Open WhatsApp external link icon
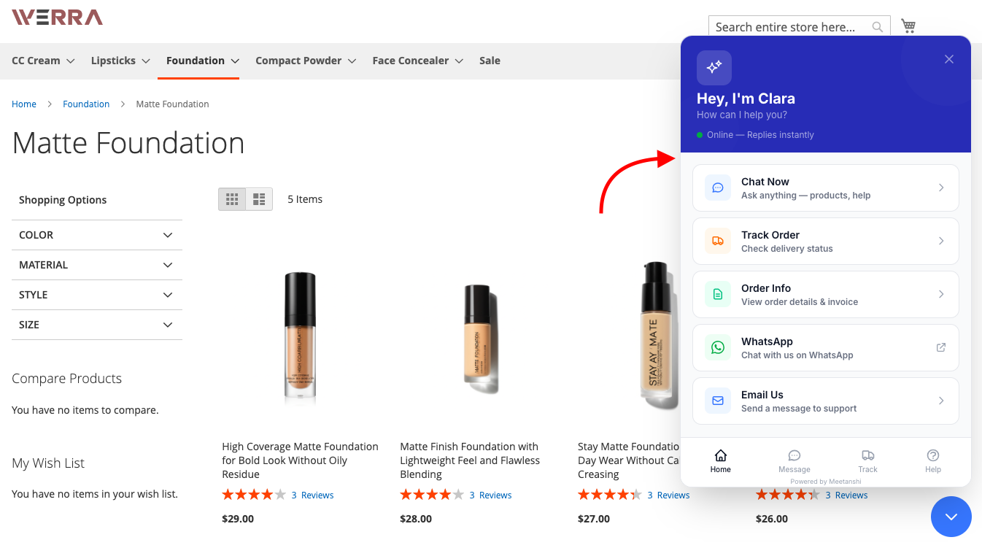 [941, 347]
